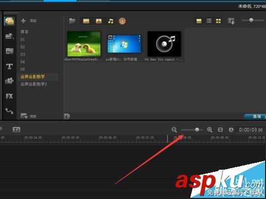This screenshot has height=199, width=266.
Task: Select the 05 library folder
Action: coord(22,69)
